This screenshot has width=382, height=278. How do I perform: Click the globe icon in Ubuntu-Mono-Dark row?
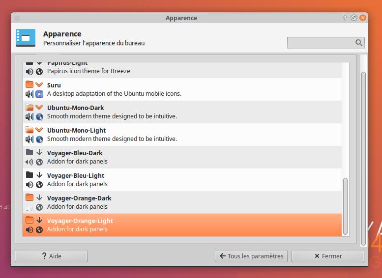point(39,116)
